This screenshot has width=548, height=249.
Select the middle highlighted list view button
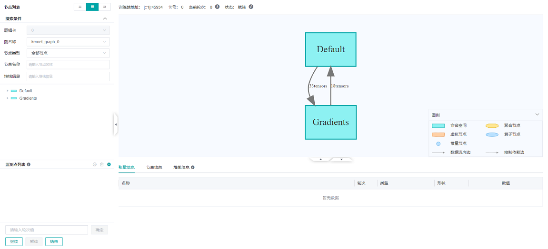click(x=92, y=7)
